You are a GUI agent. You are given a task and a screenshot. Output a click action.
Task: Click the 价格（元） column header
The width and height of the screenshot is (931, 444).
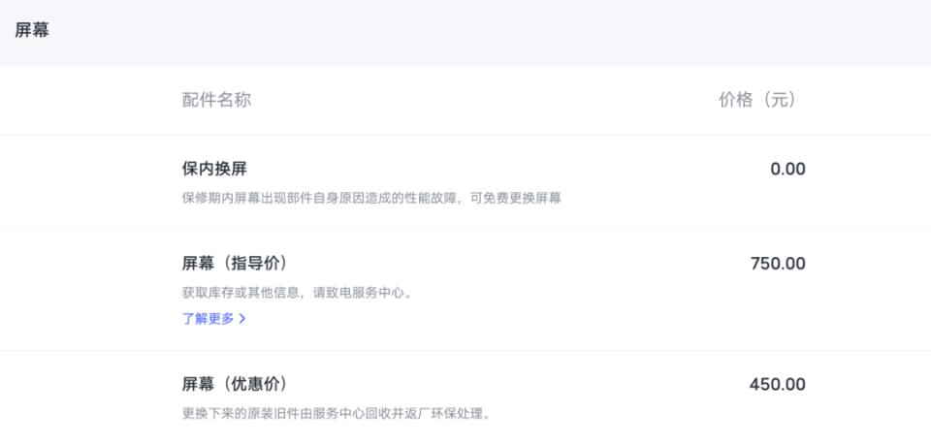click(756, 100)
